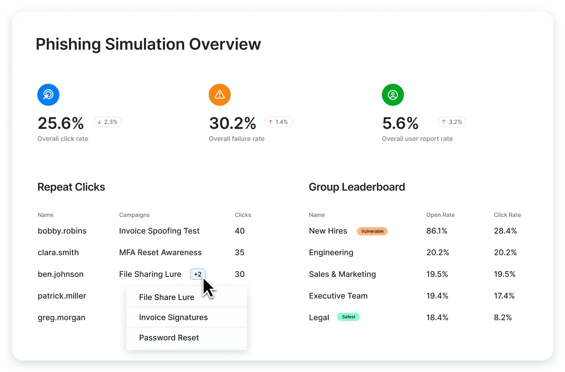Click the Clicks column header
The image size is (565, 372).
tap(243, 215)
